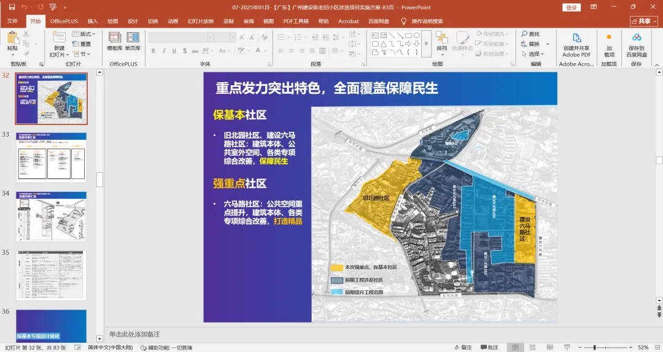Toggle Underline formatting
663x352 pixels.
point(174,51)
